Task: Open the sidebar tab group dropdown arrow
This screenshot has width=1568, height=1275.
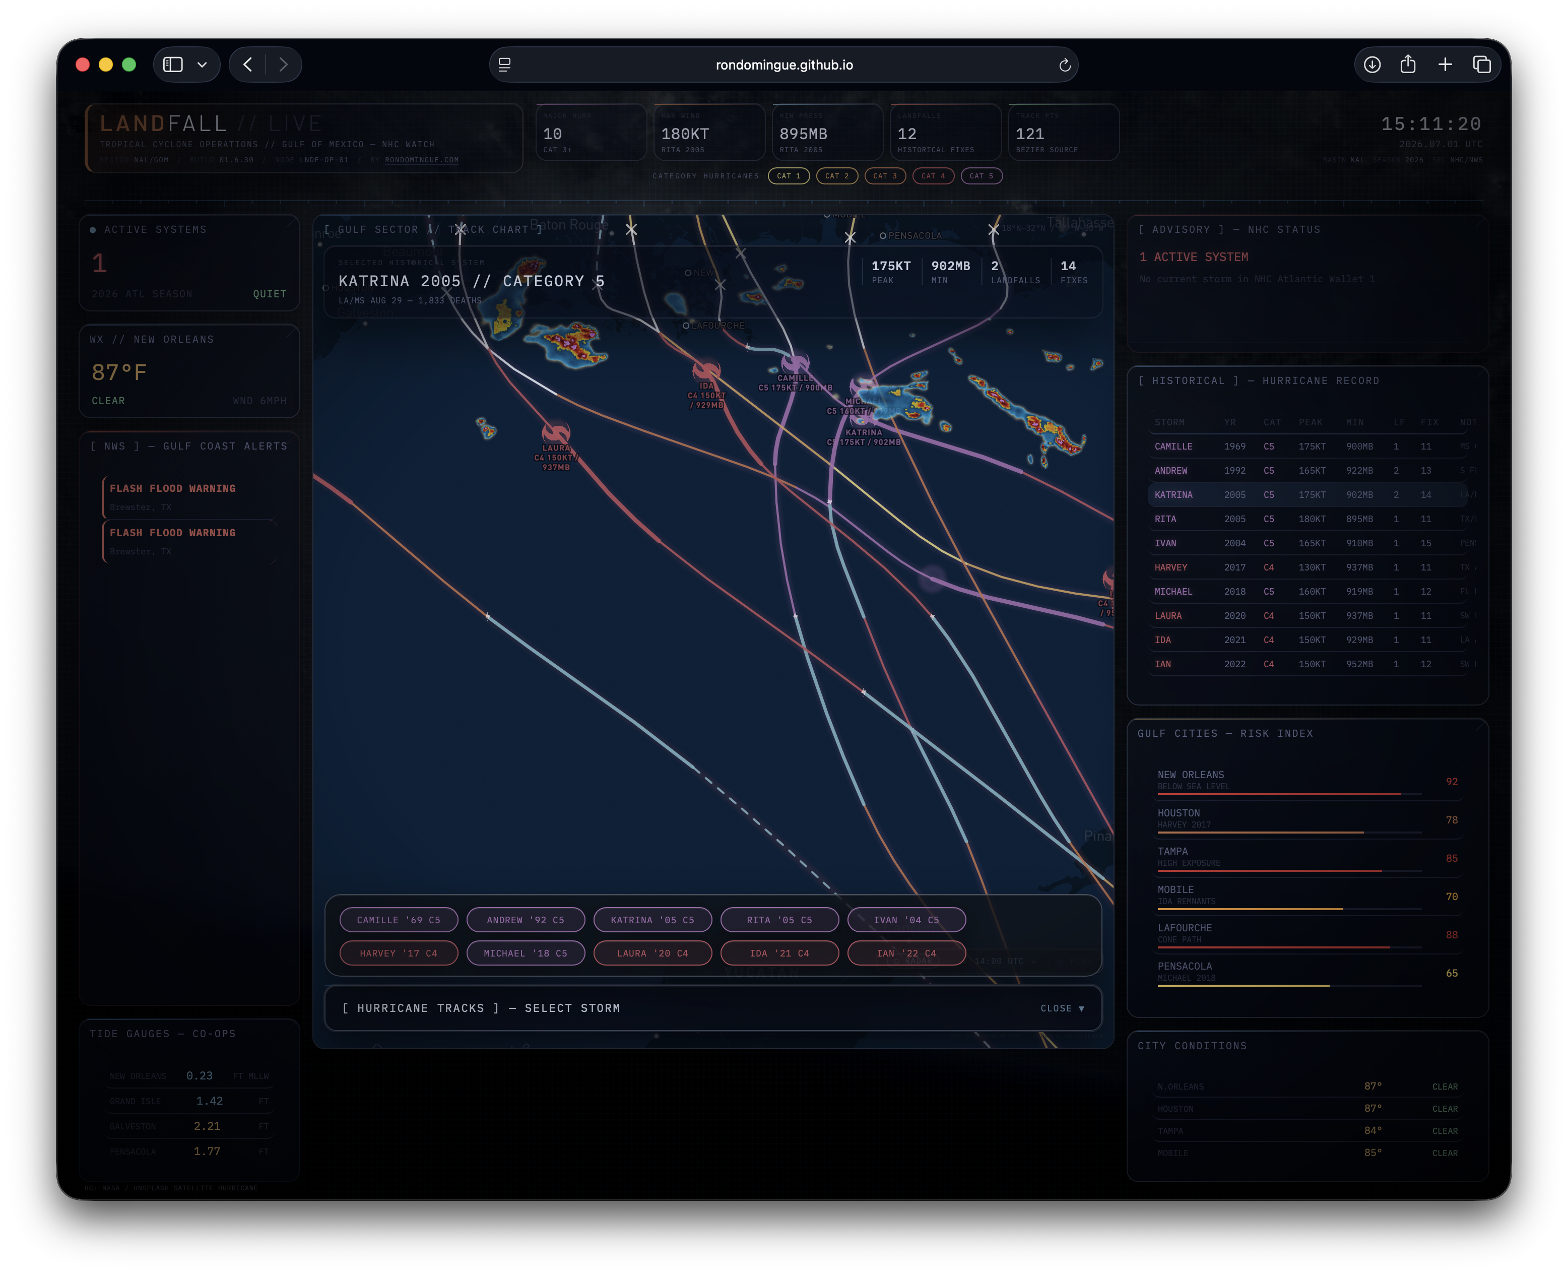Action: tap(202, 65)
